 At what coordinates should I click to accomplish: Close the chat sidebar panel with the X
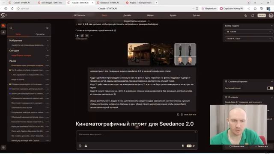pos(47,28)
